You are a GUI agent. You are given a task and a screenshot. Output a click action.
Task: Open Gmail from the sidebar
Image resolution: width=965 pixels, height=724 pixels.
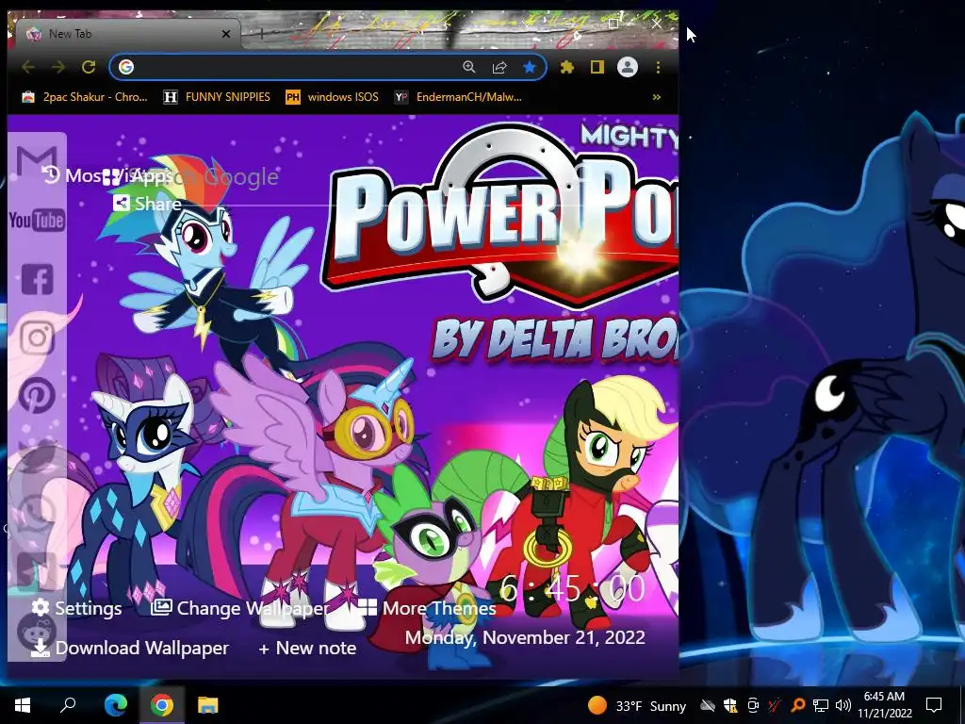pyautogui.click(x=37, y=161)
